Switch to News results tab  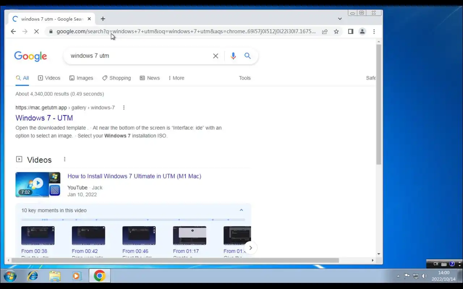(x=150, y=78)
